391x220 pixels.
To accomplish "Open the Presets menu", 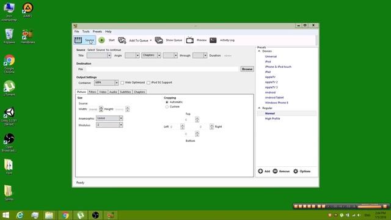I will click(x=97, y=32).
